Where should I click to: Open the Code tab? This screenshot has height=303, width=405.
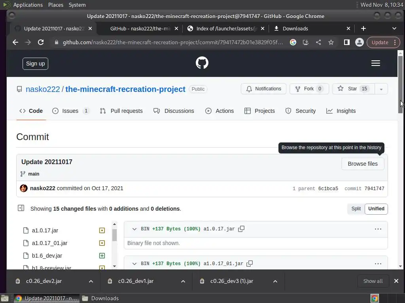(x=31, y=111)
